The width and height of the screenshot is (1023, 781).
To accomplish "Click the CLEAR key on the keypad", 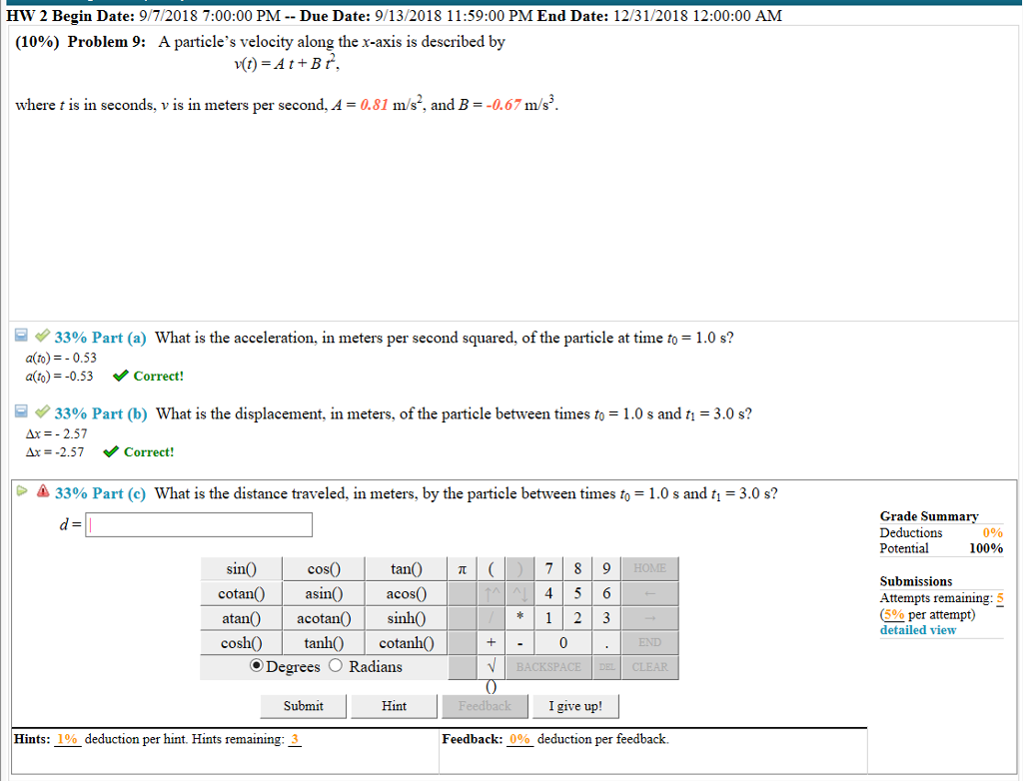I will pyautogui.click(x=651, y=666).
